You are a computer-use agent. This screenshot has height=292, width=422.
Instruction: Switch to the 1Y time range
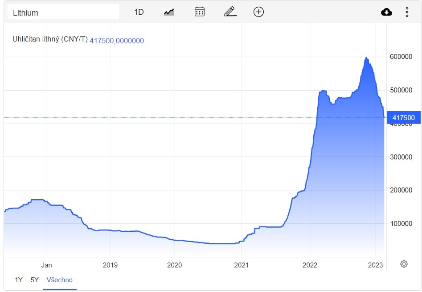[x=19, y=280]
